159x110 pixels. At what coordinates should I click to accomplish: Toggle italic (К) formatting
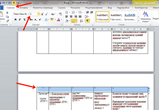(20, 20)
